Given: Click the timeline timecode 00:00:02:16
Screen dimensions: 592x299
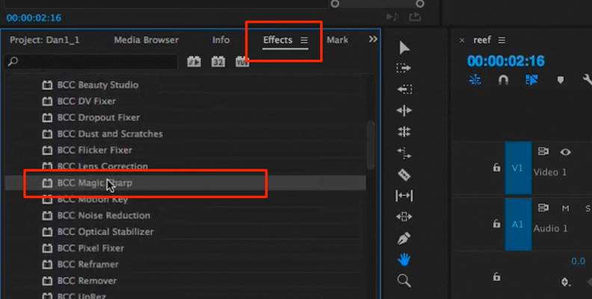Looking at the screenshot, I should pos(506,61).
